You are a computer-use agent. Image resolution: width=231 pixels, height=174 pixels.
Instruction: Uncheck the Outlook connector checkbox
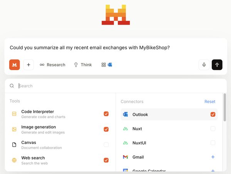tap(213, 114)
